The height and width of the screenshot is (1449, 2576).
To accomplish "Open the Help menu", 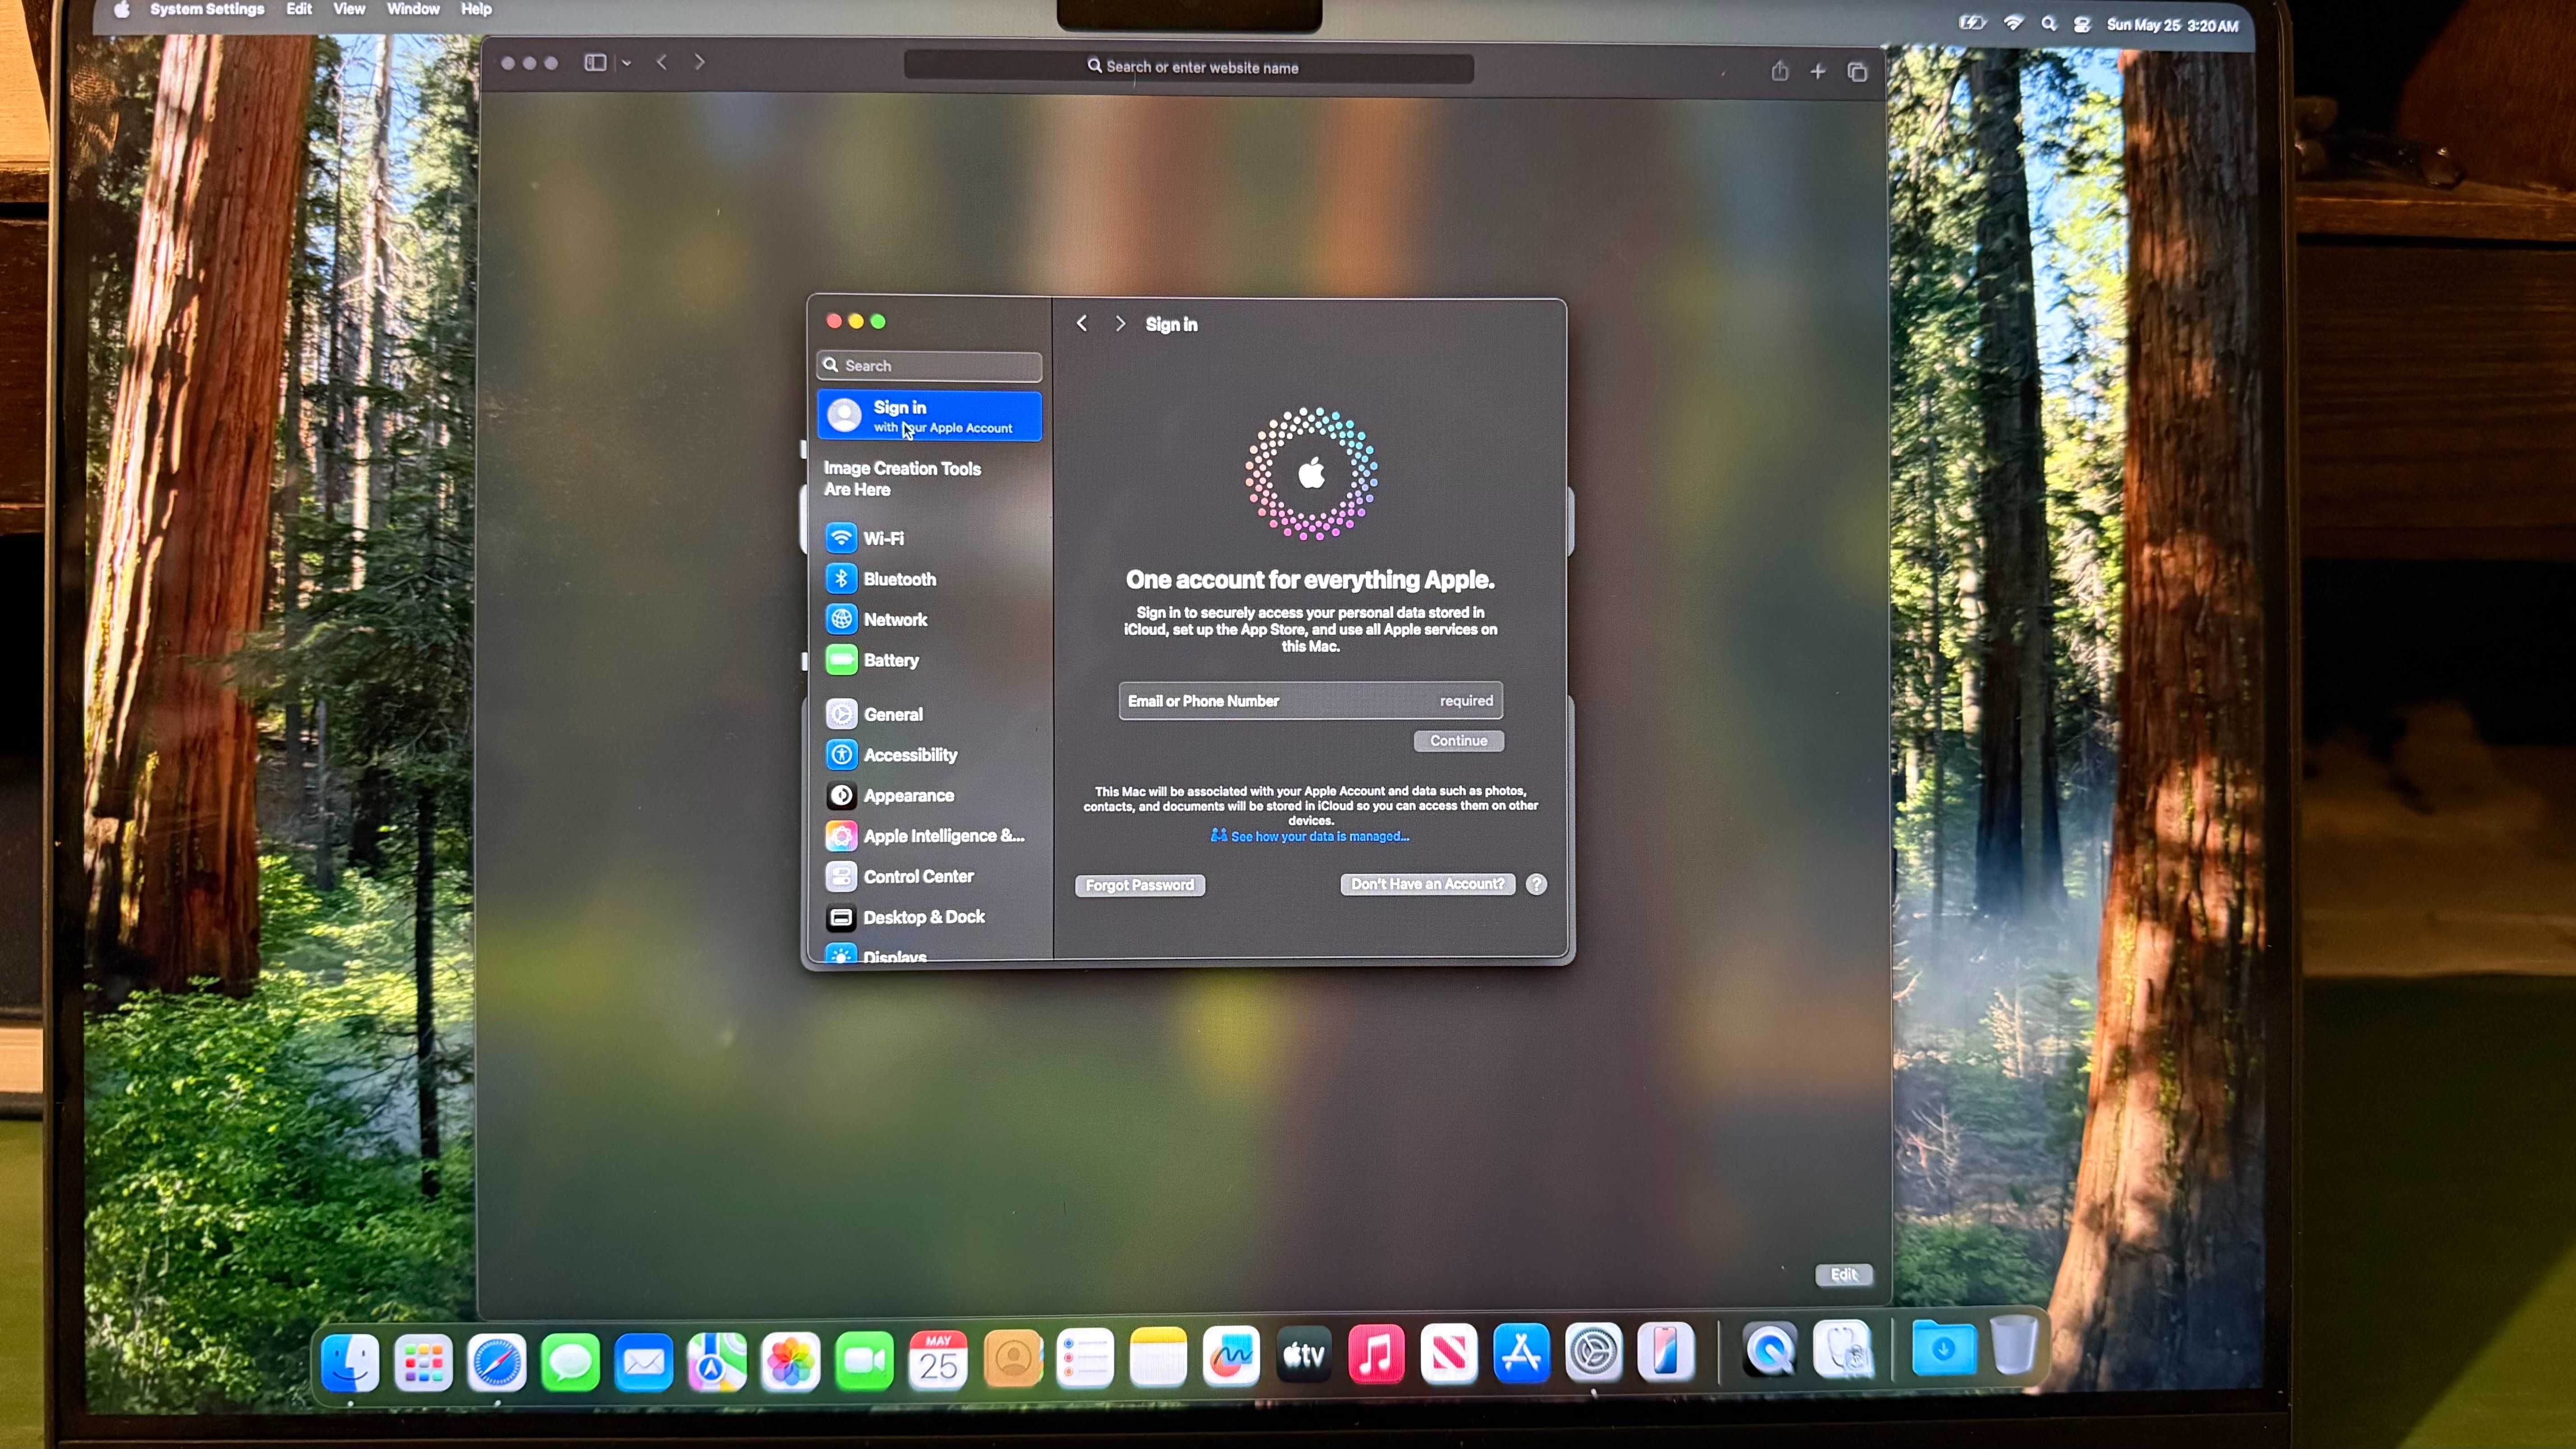I will (x=476, y=9).
